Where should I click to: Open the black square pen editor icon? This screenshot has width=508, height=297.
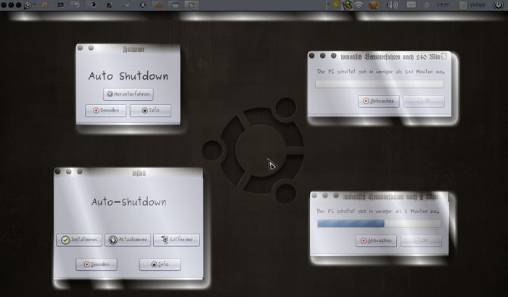pos(110,5)
